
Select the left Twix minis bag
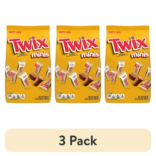pyautogui.click(x=28, y=64)
